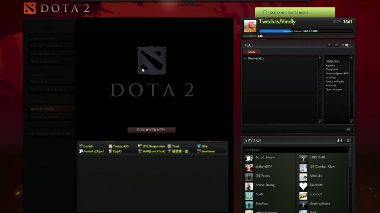Open friend budanoff NaVi avatar

click(x=303, y=196)
